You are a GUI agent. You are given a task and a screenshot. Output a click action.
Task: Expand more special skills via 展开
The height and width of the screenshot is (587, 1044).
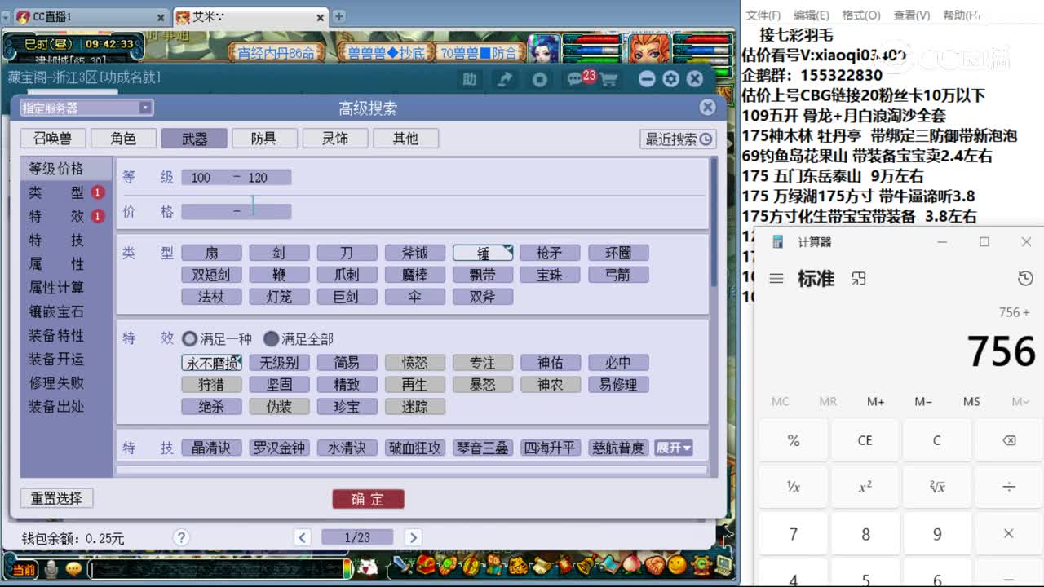tap(675, 448)
